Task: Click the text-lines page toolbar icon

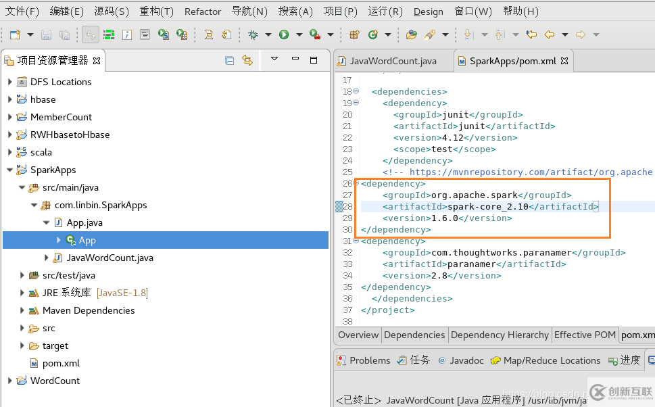Action: tap(145, 34)
